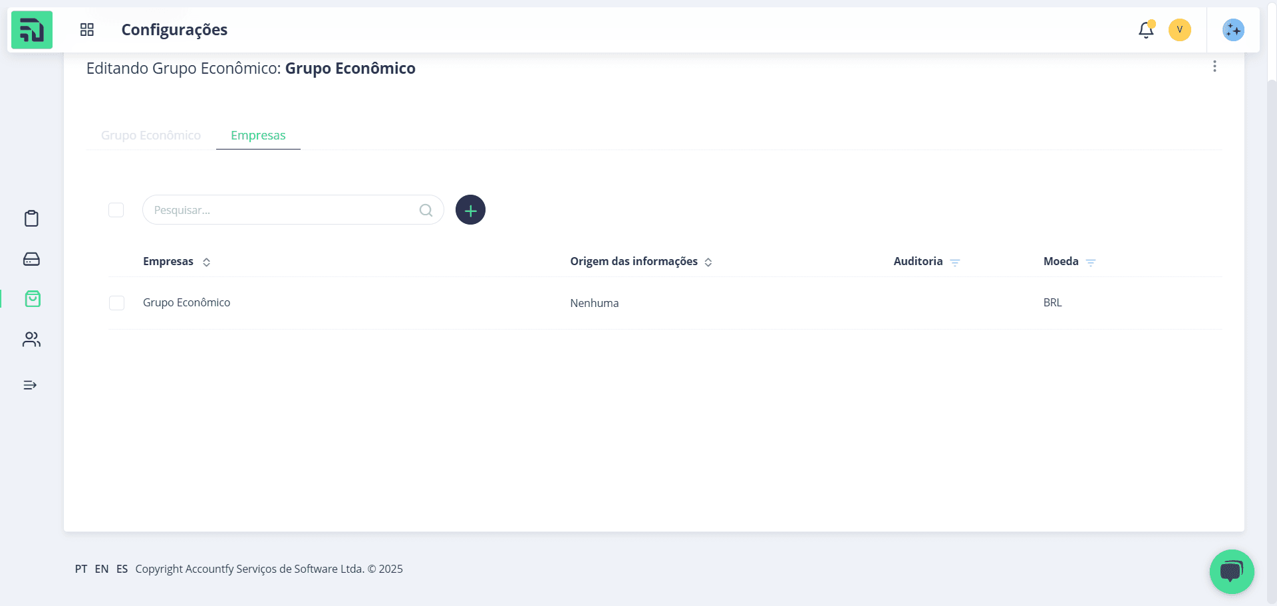Check the Grupo Econômico row checkbox
1277x606 pixels.
(116, 303)
